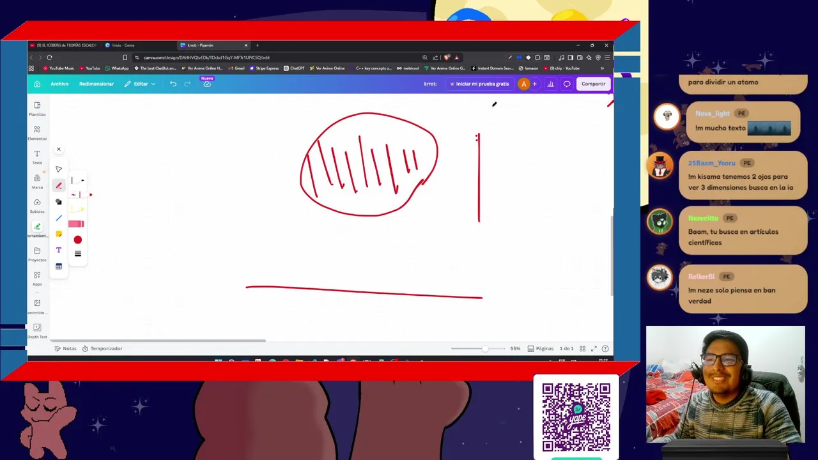Open browser main menu
The height and width of the screenshot is (460, 818).
point(606,57)
